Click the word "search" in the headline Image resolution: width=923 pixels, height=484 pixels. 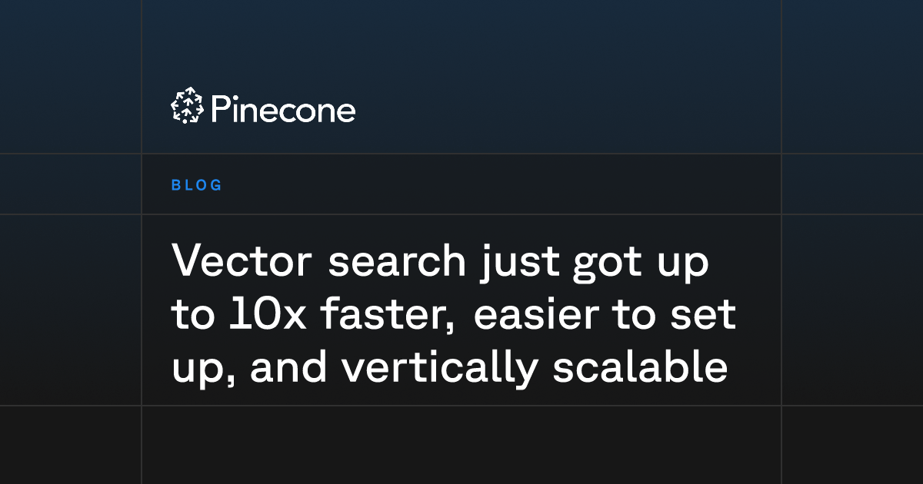398,262
